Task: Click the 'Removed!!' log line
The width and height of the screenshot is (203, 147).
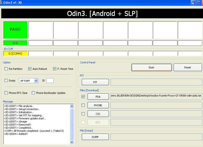Action: coord(18,125)
